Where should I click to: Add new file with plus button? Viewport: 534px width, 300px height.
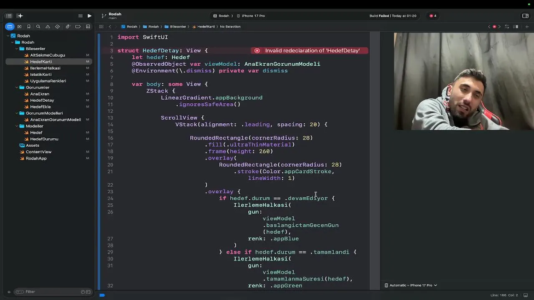(x=9, y=292)
